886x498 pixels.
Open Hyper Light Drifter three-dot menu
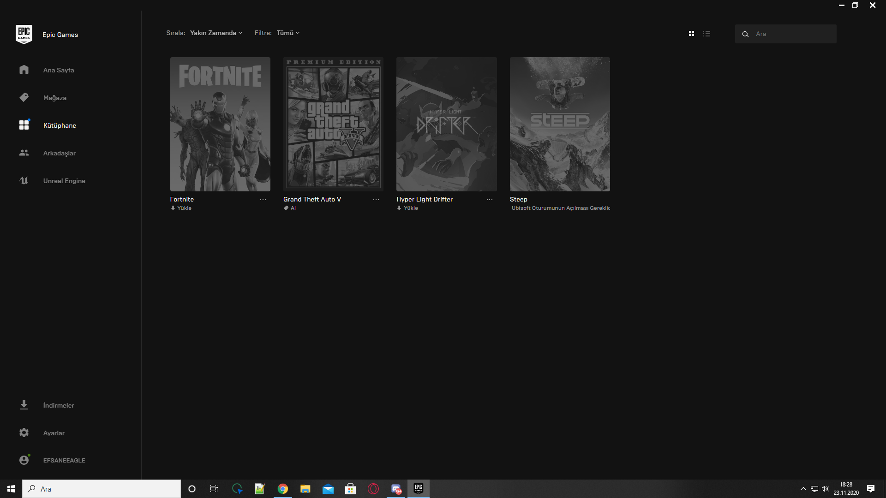(490, 200)
